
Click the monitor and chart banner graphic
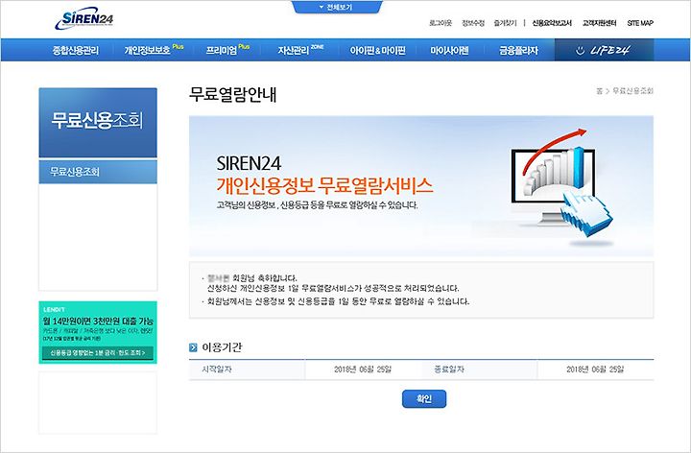pos(562,187)
